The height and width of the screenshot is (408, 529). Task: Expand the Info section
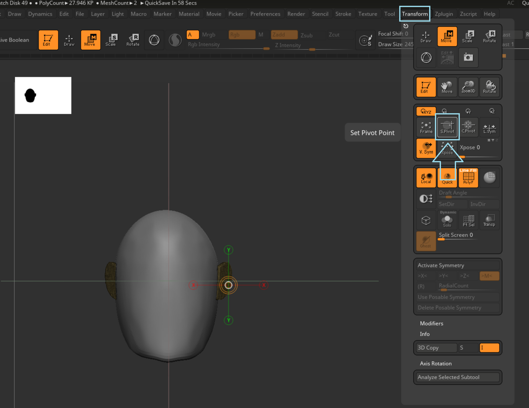tap(425, 334)
